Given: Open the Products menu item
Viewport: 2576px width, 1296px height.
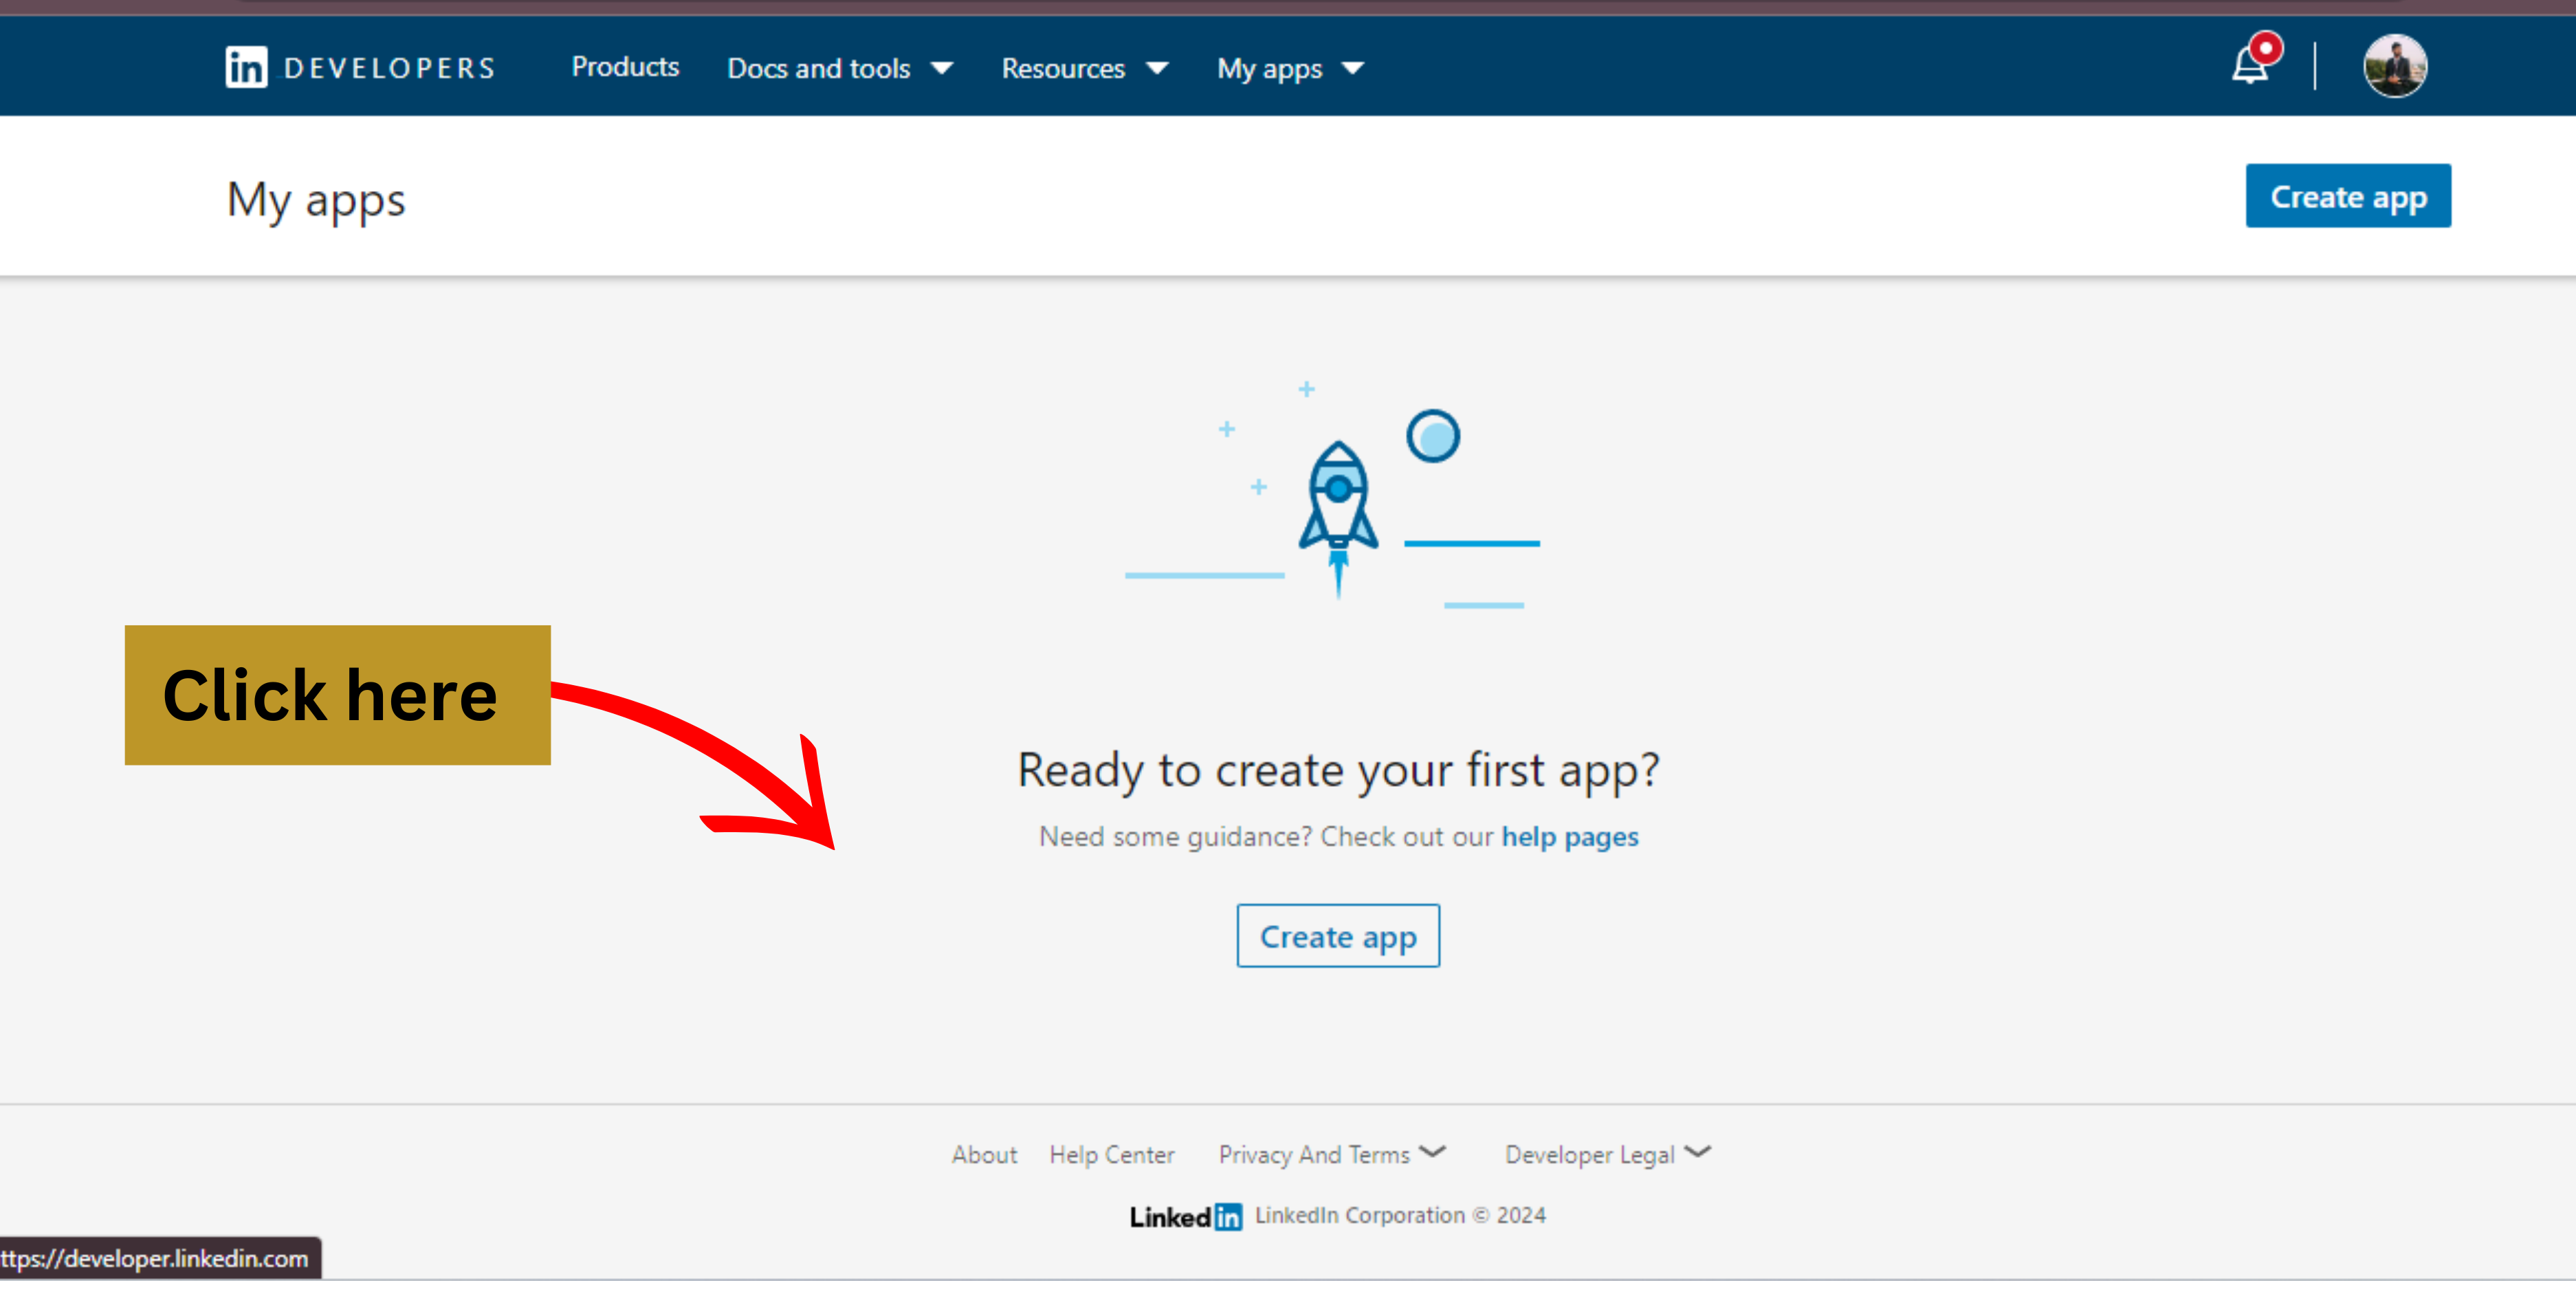Looking at the screenshot, I should coord(625,67).
